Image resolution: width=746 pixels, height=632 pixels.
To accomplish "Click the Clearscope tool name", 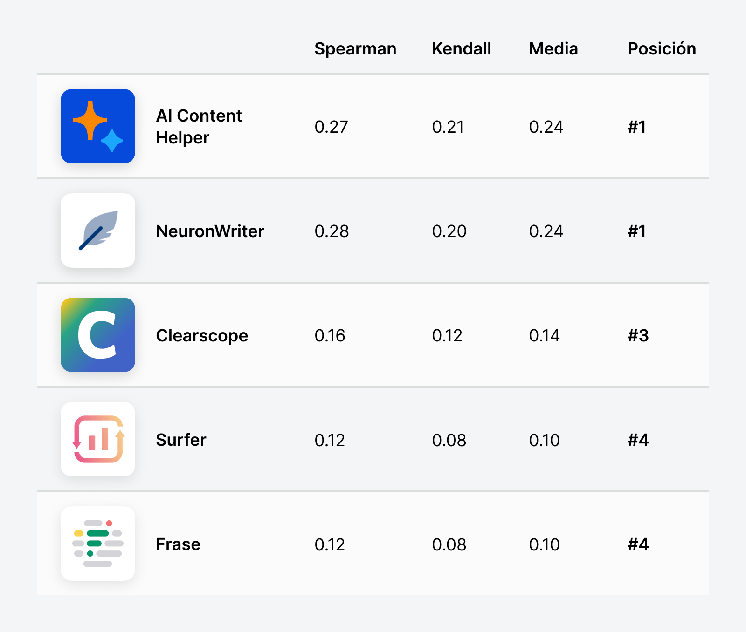I will coord(202,335).
